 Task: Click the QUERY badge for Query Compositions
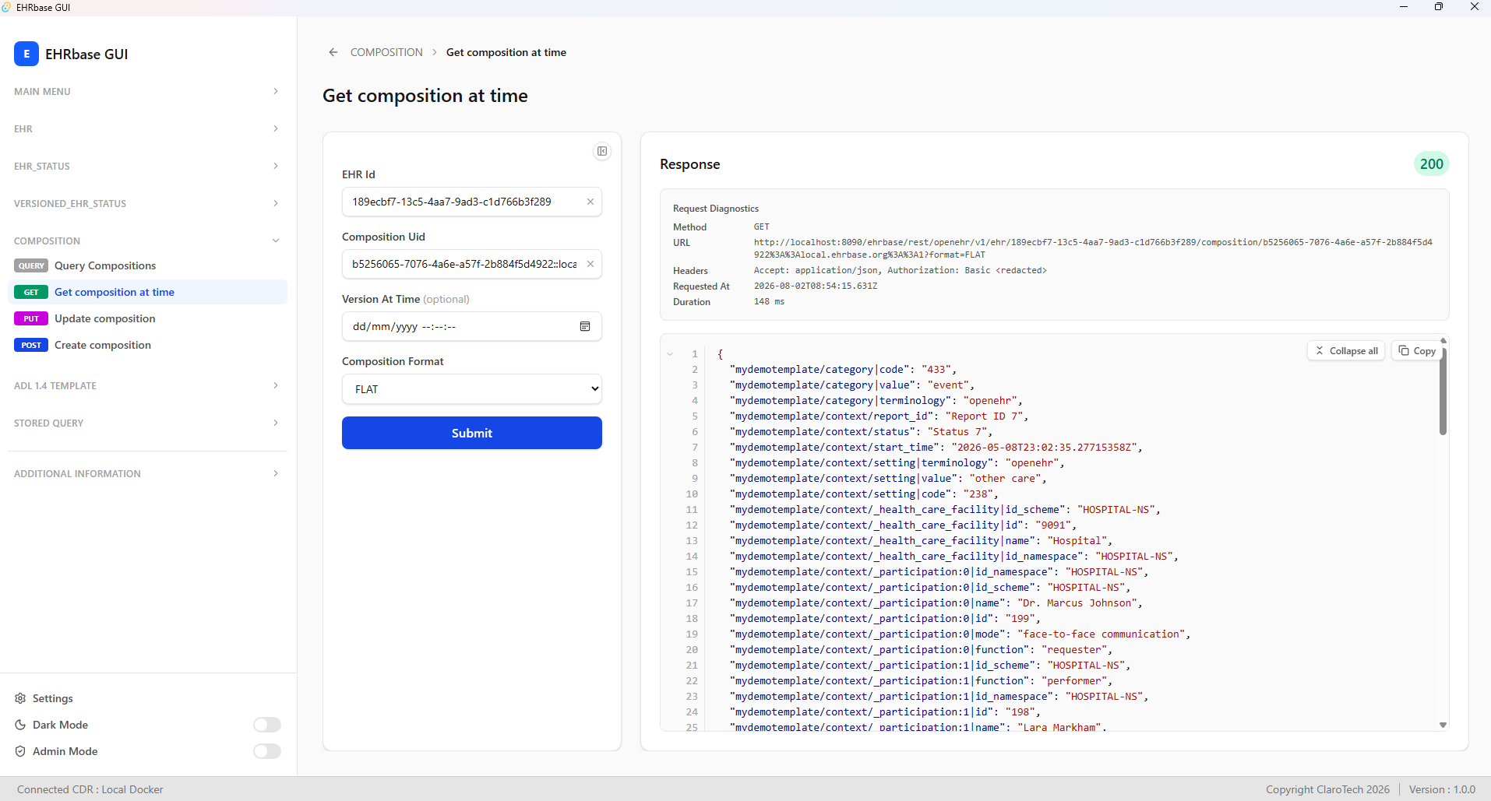[31, 265]
